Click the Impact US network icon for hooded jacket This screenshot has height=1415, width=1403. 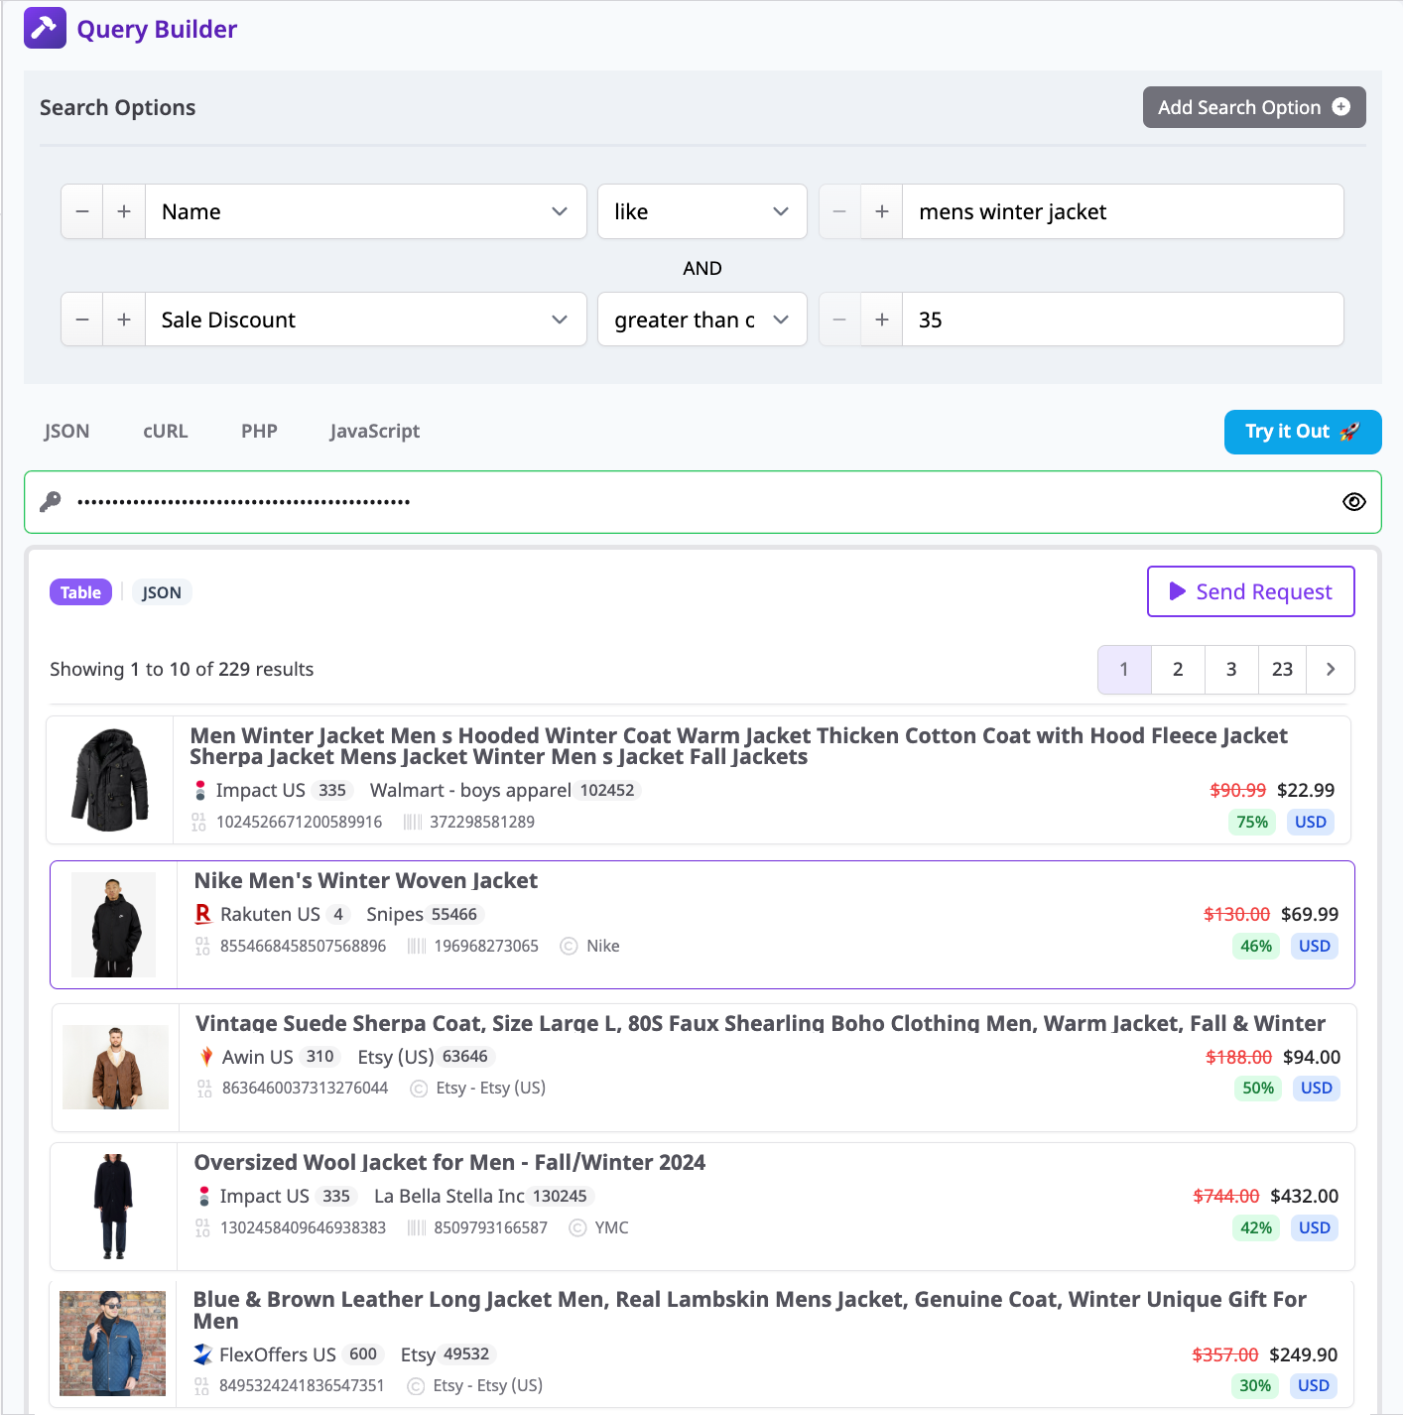(199, 791)
